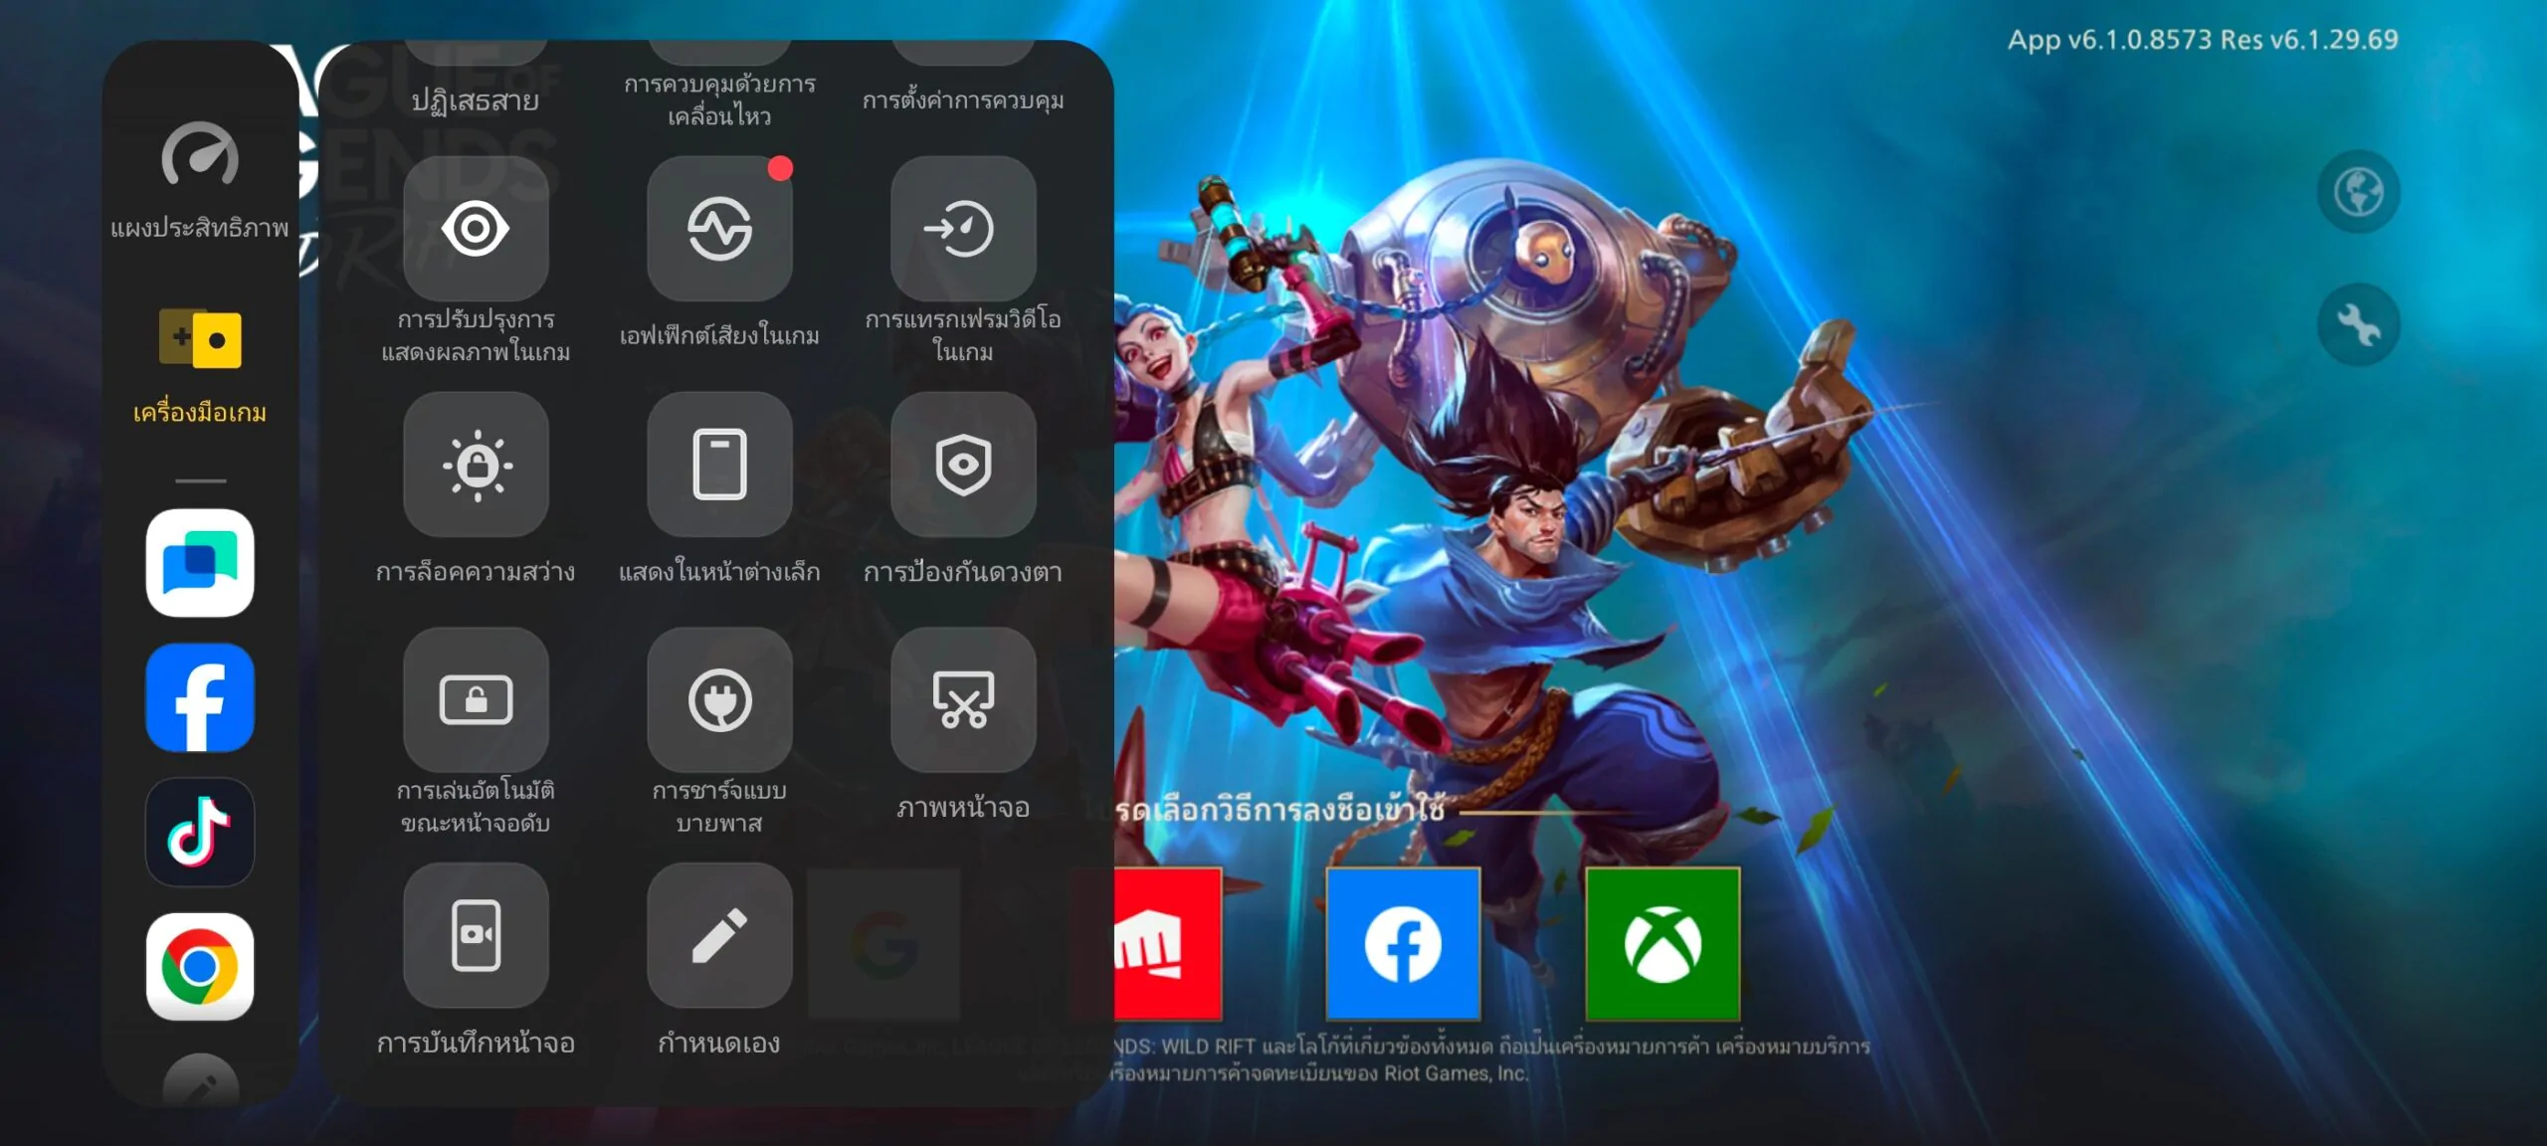Open show in small window (แสดงในหน้าต่างเล็ก)

tap(719, 465)
